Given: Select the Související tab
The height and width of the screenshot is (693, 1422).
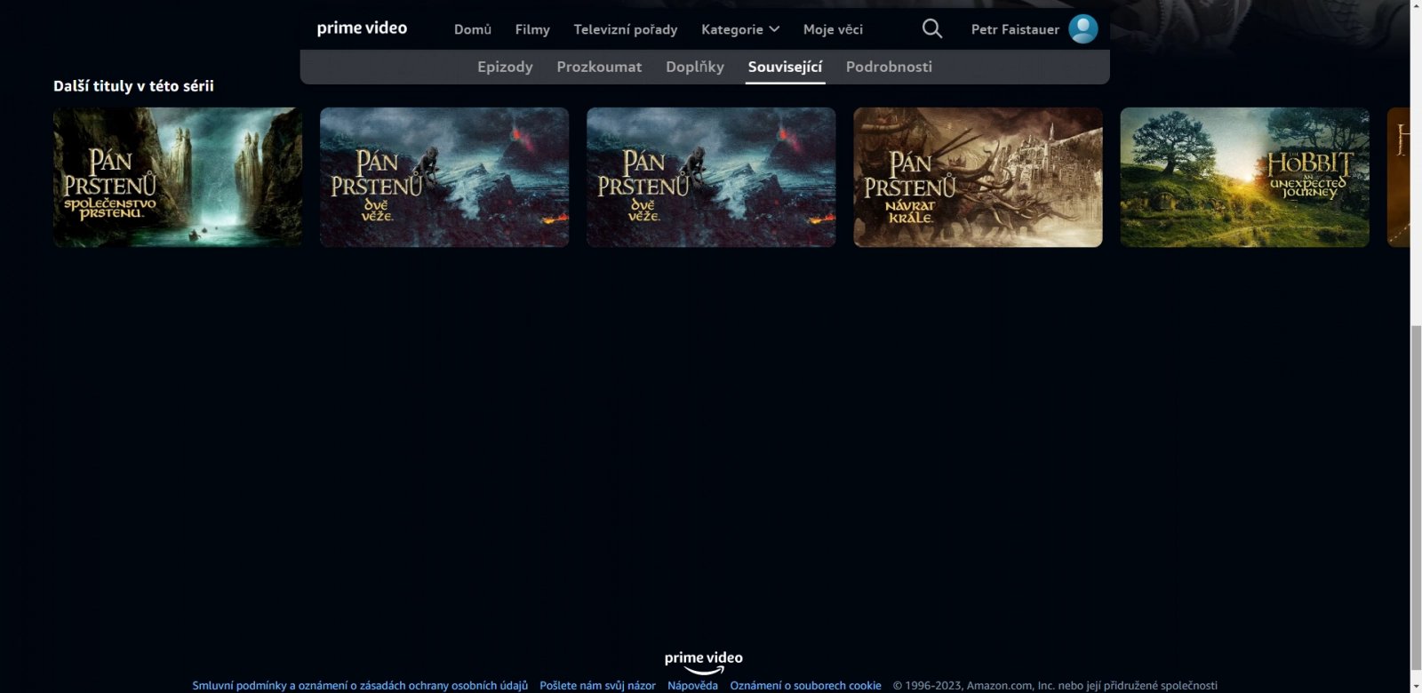Looking at the screenshot, I should pyautogui.click(x=785, y=67).
